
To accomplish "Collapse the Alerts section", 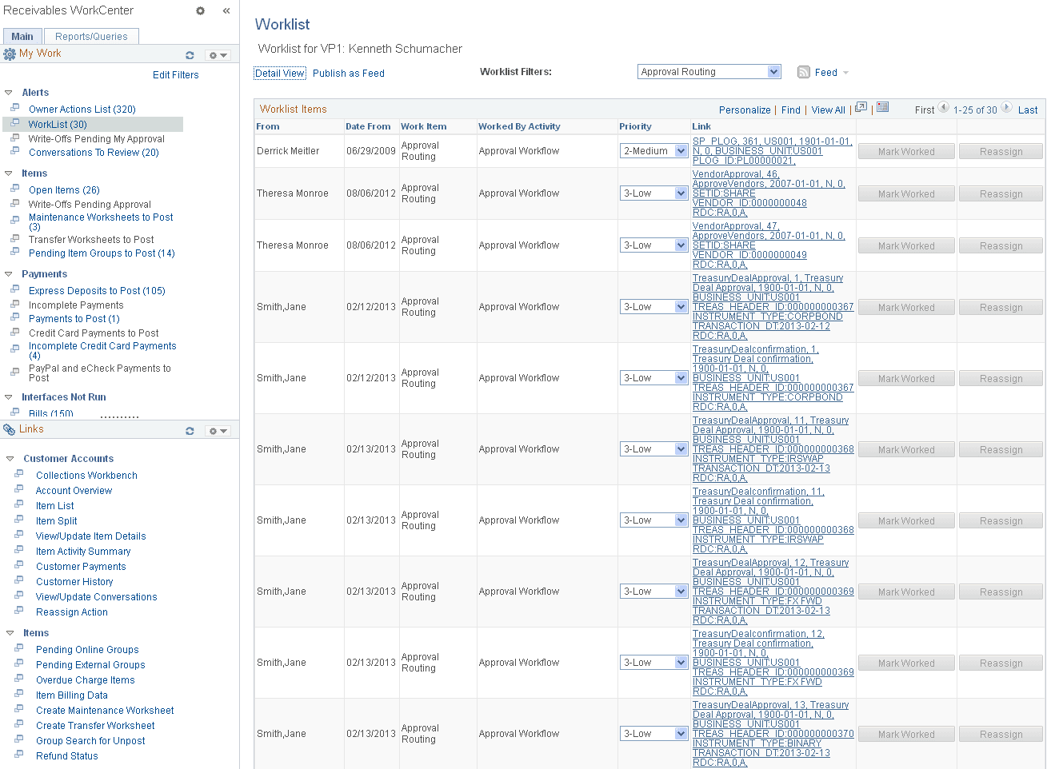I will tap(8, 93).
